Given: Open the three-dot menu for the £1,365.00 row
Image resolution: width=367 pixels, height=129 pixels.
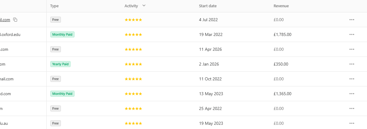Looking at the screenshot, I should (x=352, y=94).
